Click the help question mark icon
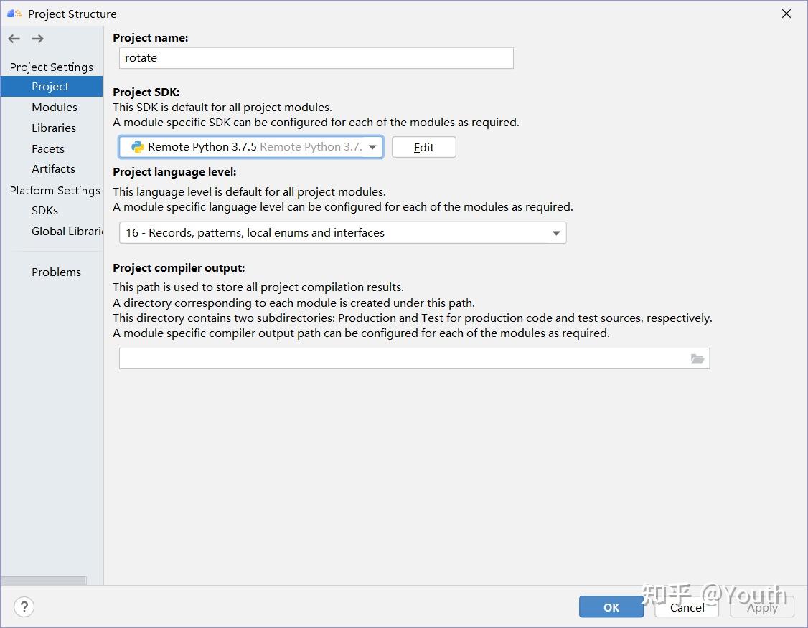808x628 pixels. coord(24,606)
